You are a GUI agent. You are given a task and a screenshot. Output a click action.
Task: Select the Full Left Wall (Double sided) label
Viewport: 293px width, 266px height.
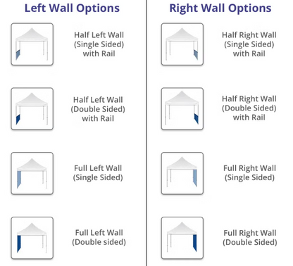coord(99,237)
